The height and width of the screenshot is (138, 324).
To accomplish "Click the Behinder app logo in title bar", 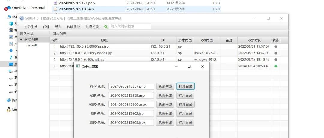I will (x=22, y=18).
